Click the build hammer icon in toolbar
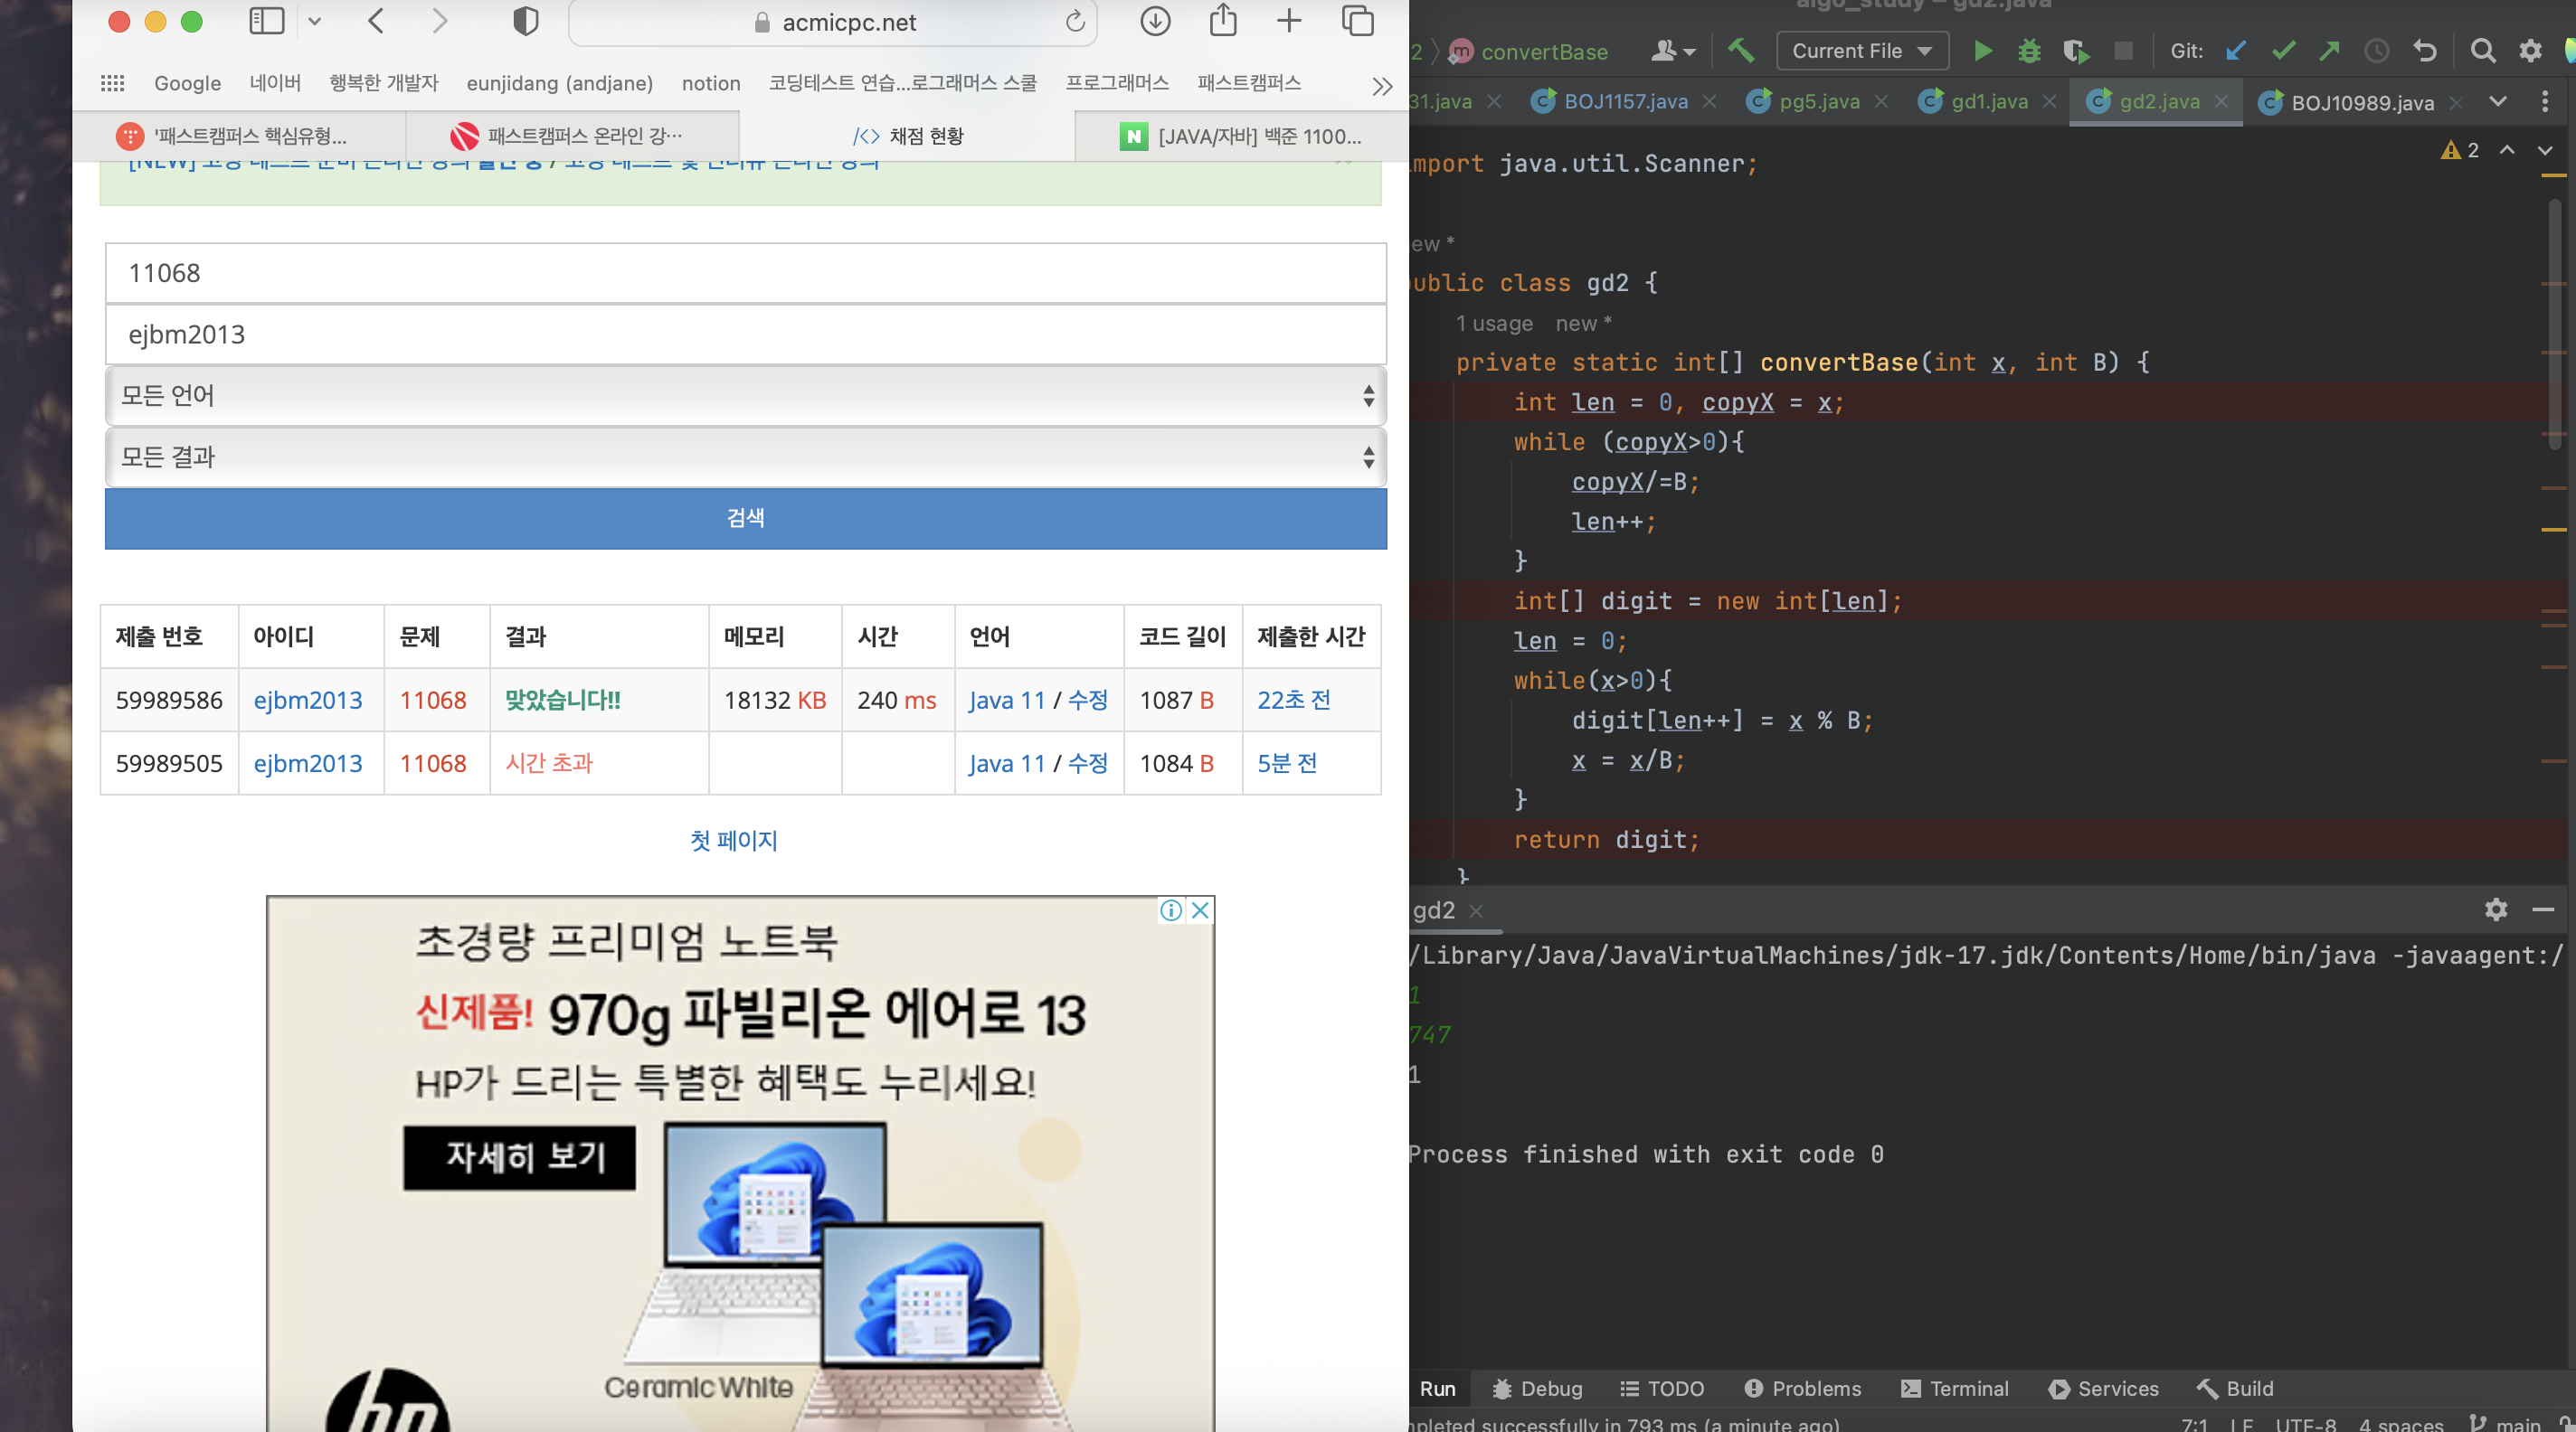This screenshot has width=2576, height=1432. coord(1741,51)
